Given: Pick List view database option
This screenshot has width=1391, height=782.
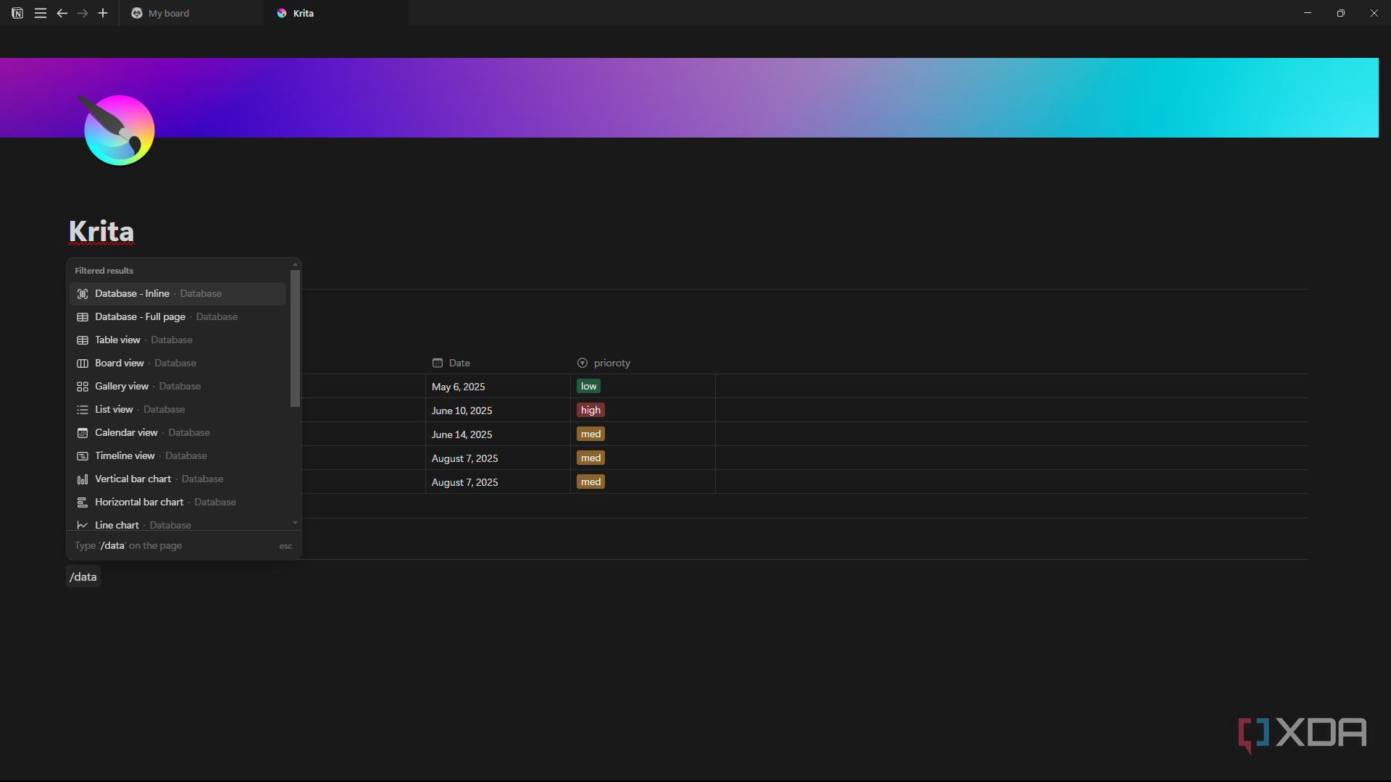Looking at the screenshot, I should pos(177,409).
